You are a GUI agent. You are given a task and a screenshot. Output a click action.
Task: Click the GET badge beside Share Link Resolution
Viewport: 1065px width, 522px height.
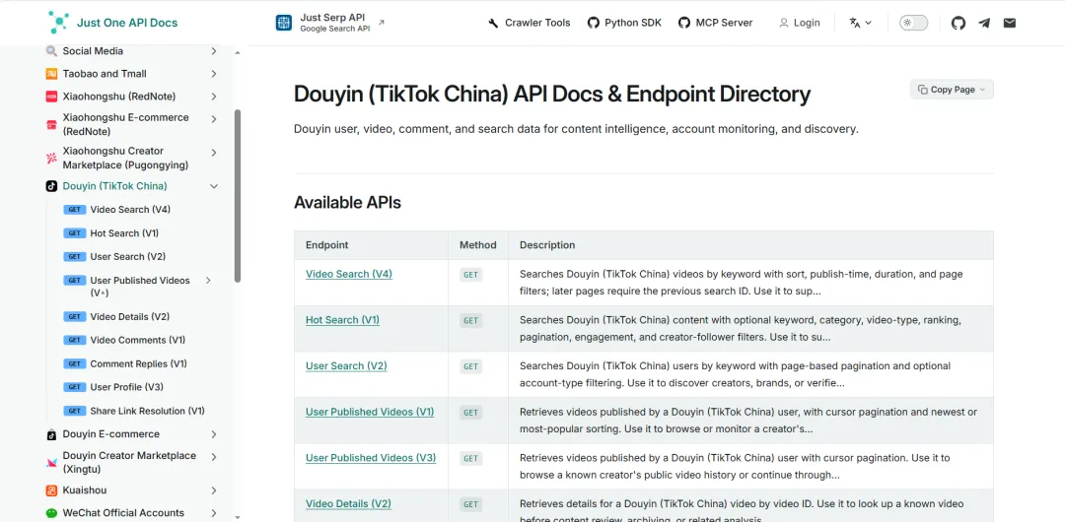tap(75, 411)
